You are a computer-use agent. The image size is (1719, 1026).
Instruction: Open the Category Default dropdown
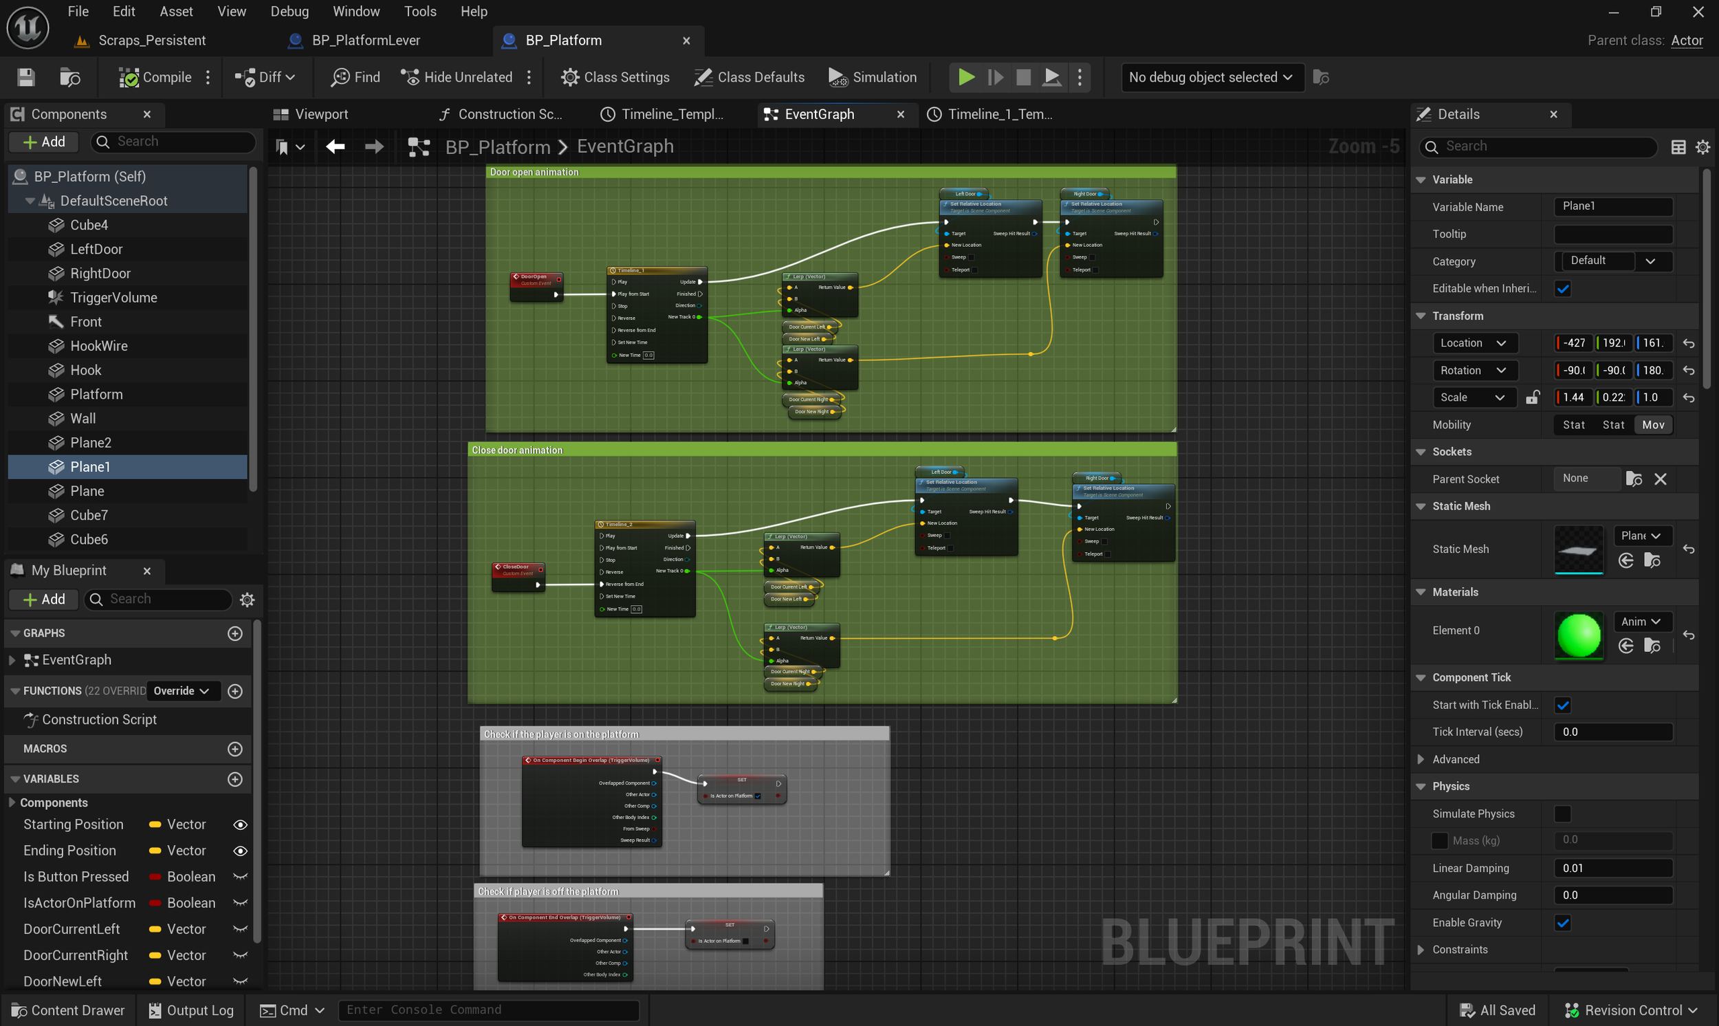(1613, 261)
